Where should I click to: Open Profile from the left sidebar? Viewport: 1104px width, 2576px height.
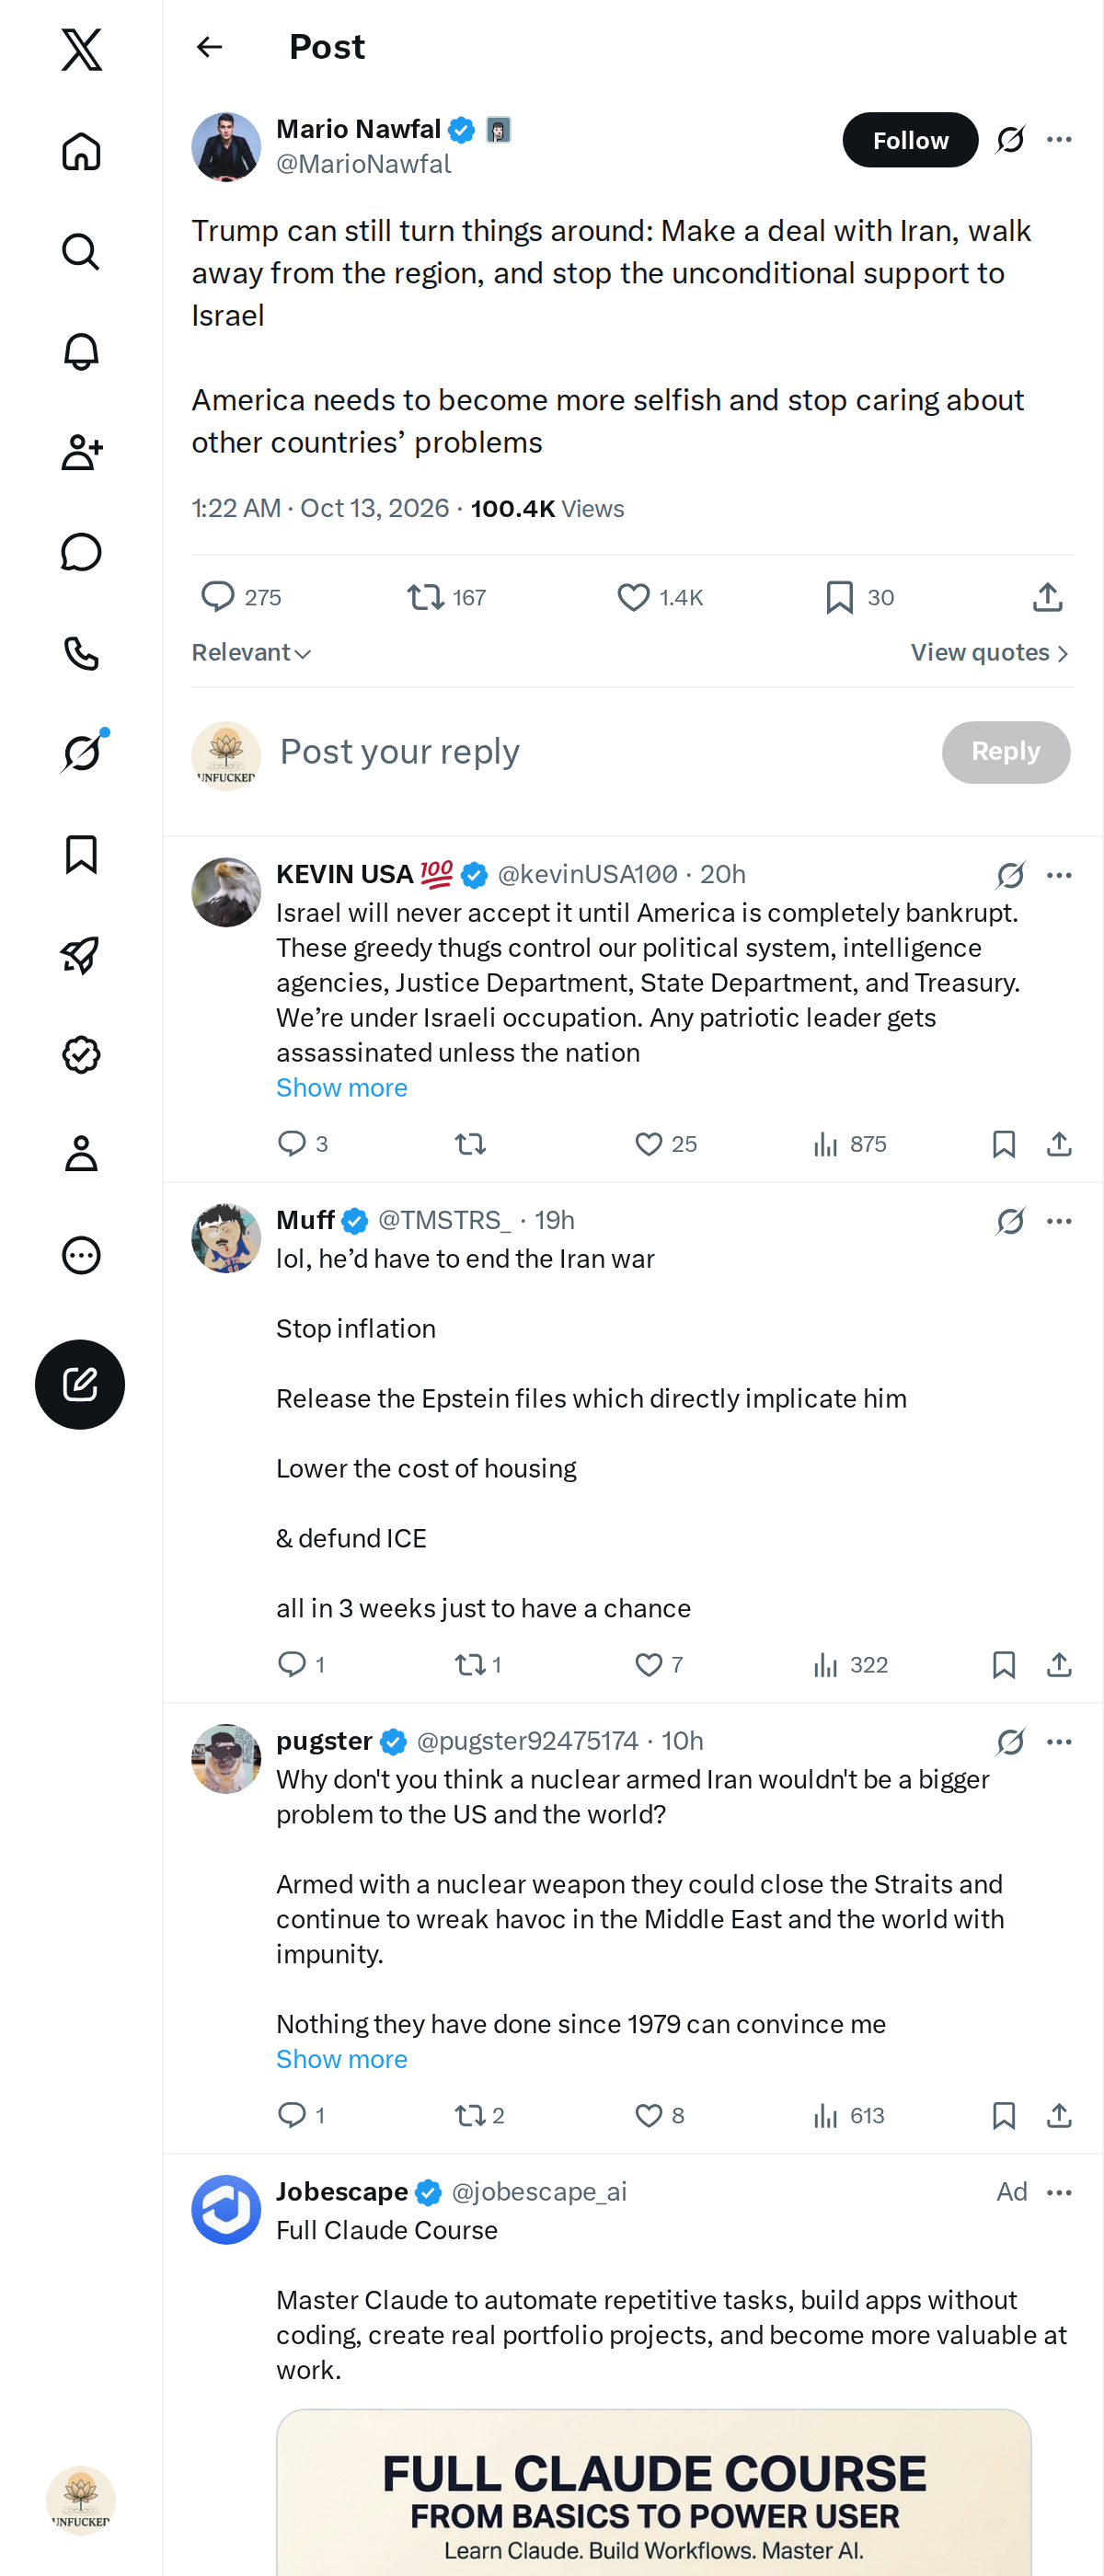click(81, 1154)
